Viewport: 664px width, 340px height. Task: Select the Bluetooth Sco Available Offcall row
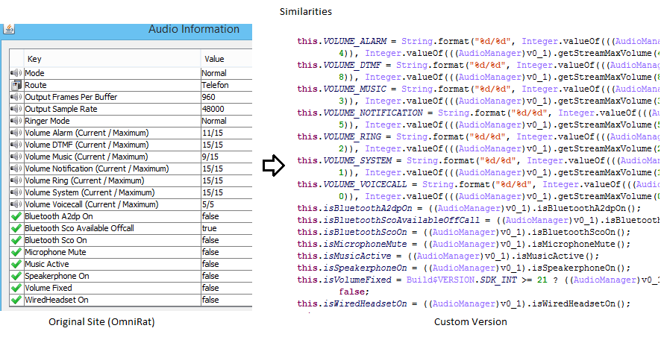pos(79,228)
